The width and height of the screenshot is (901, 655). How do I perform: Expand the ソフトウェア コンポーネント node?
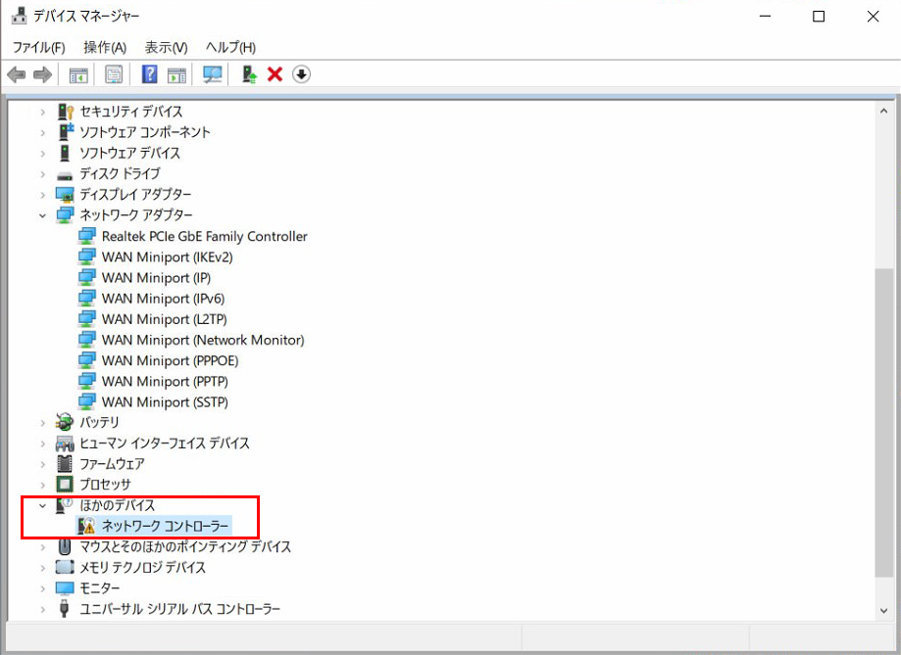pos(42,132)
